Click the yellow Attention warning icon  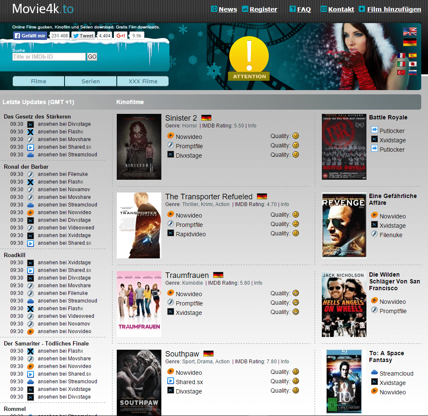tap(249, 58)
